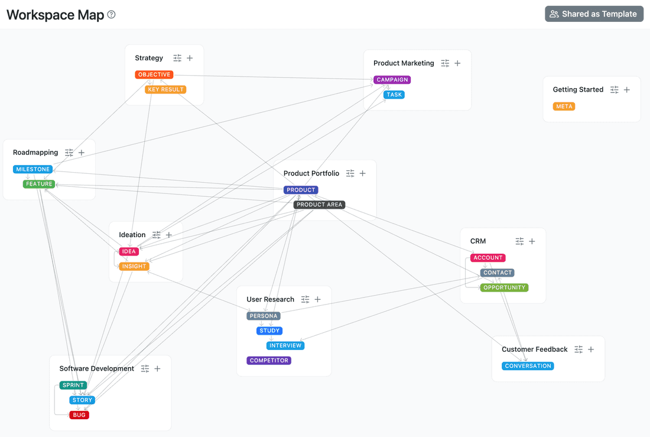Select the PRODUCT AREA tag
Screen dimensions: 650x437
pos(319,205)
